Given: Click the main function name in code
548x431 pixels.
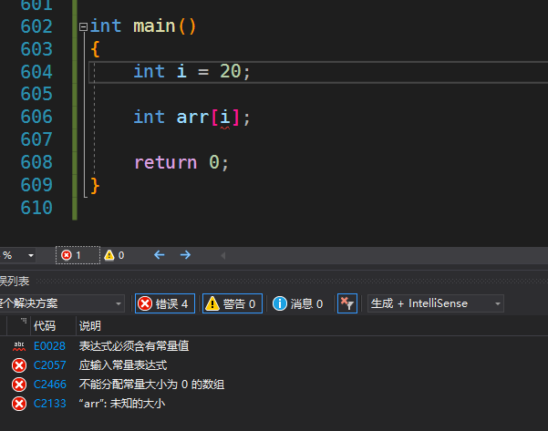Looking at the screenshot, I should point(154,26).
